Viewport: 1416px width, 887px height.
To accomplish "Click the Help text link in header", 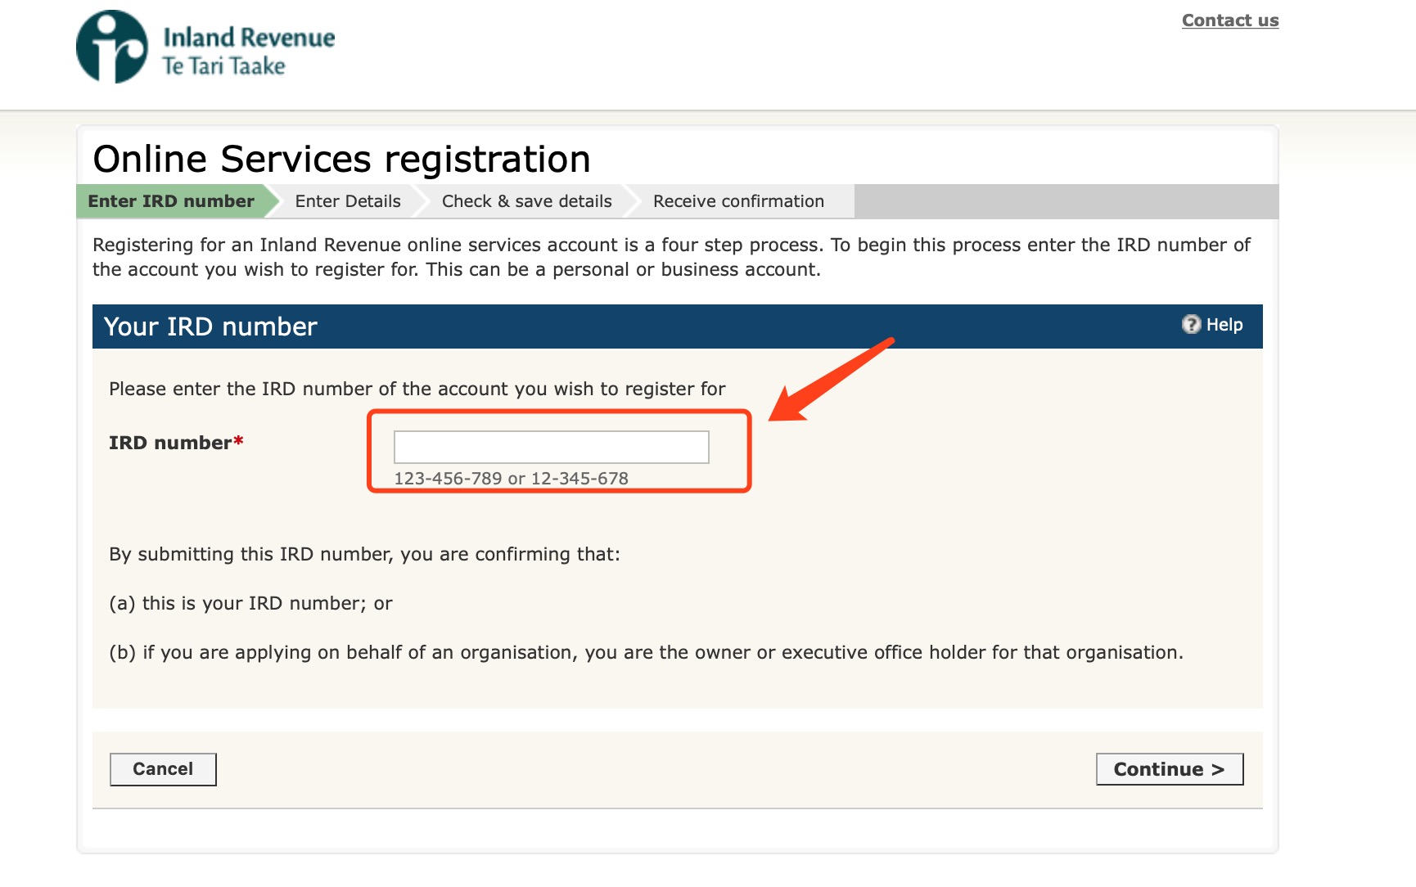I will 1224,325.
